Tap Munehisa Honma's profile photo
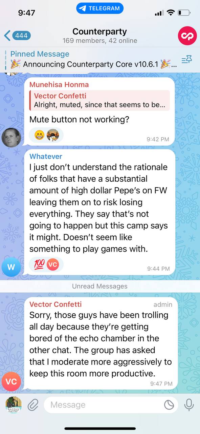This screenshot has width=200, height=434. [11, 138]
